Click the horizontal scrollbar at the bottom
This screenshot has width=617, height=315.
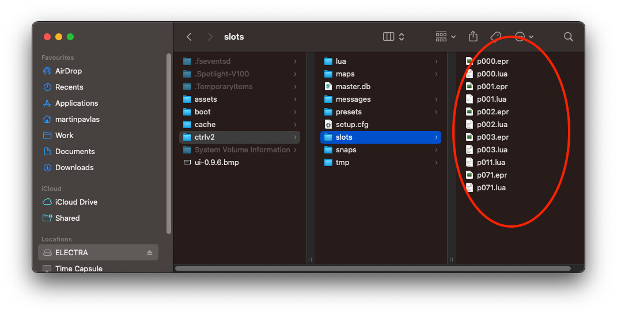pos(373,268)
